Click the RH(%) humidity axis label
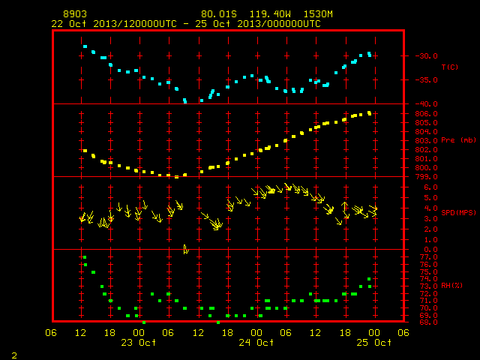The image size is (480, 360). 451,286
